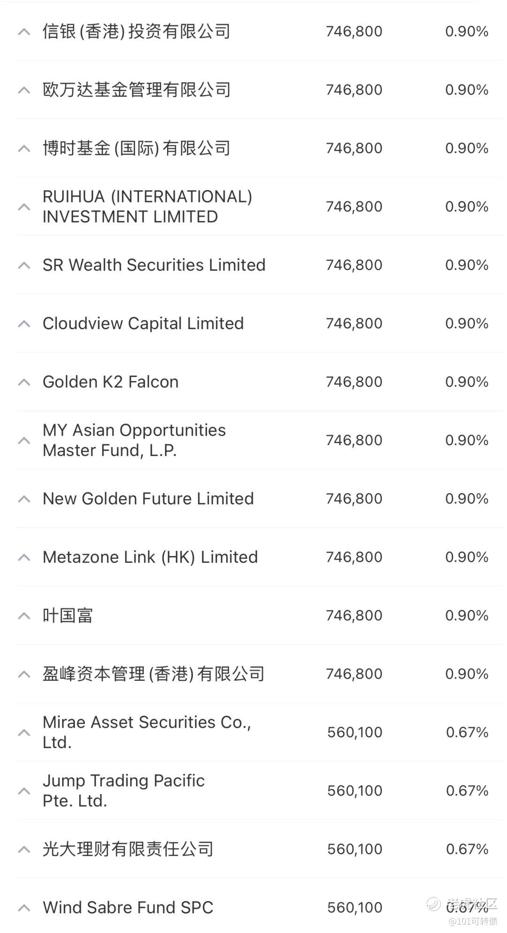Viewport: 507px width, 933px height.
Task: Toggle chevron beside 博时基金(国际)有限公司
Action: tap(24, 149)
